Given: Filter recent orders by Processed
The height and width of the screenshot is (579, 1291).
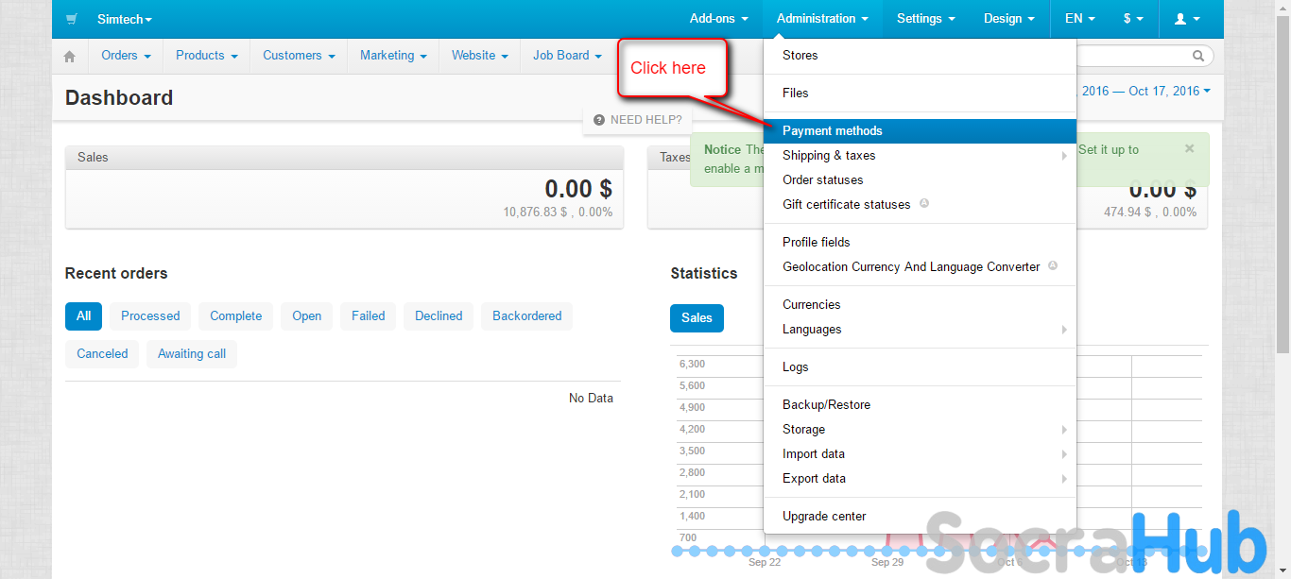Looking at the screenshot, I should pyautogui.click(x=150, y=316).
